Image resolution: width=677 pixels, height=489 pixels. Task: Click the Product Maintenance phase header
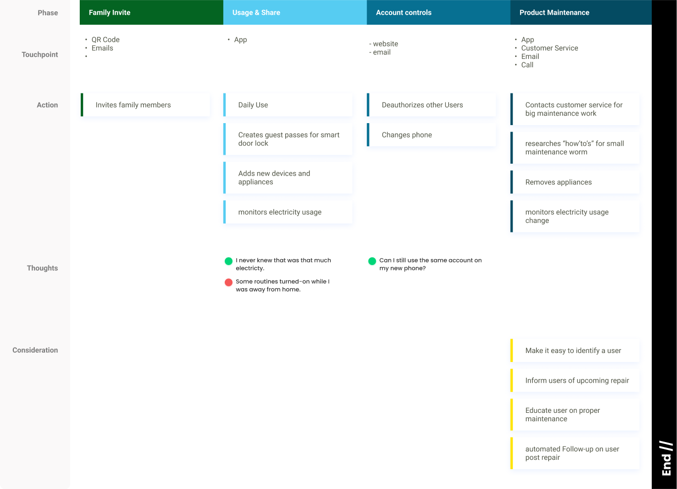[581, 12]
